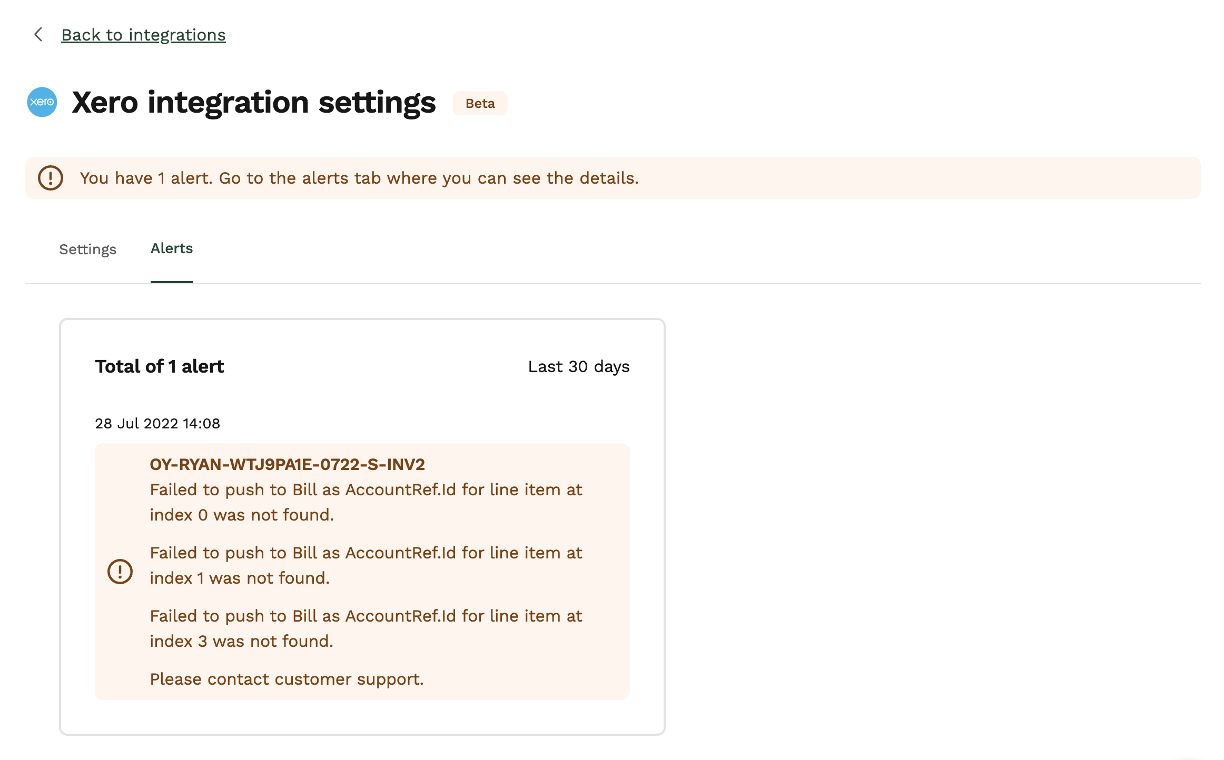Click the index 1 failure message

[366, 565]
